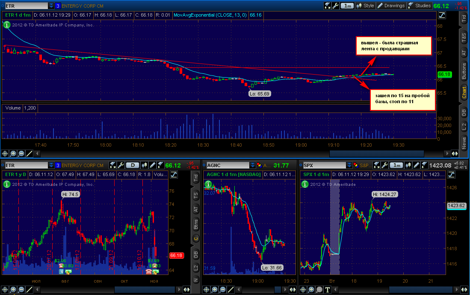Open the L 2 side tab on top chart

464,127
